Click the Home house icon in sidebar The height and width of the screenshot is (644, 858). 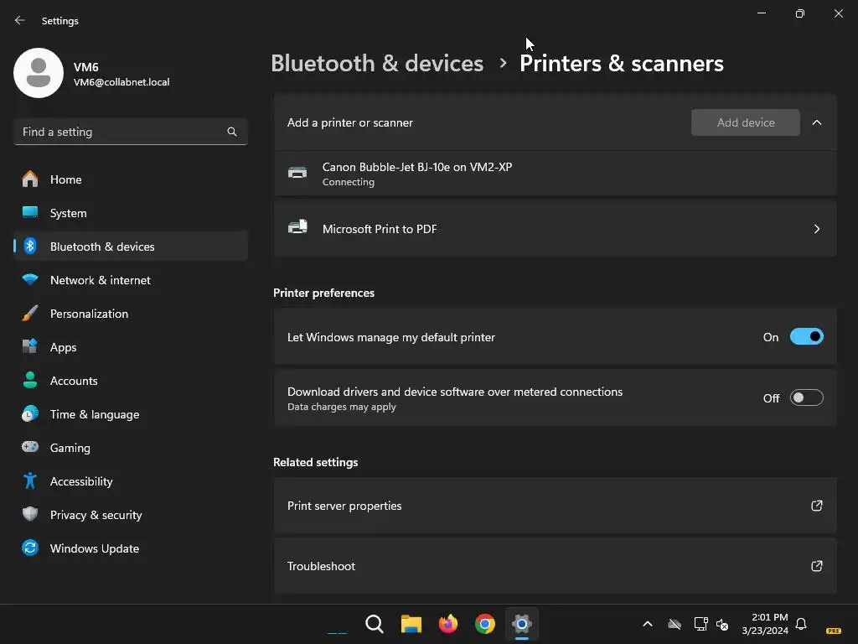tap(30, 179)
